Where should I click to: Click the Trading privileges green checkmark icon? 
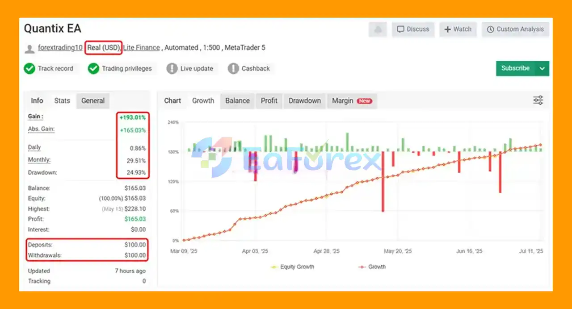[93, 68]
